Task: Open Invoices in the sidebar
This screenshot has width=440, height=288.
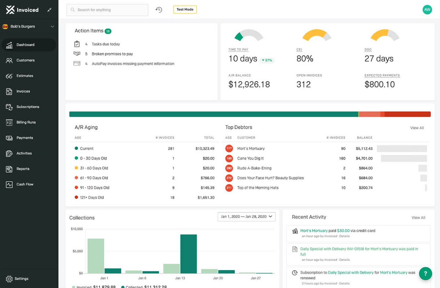Action: click(23, 91)
